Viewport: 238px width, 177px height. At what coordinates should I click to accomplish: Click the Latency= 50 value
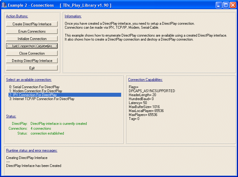(138, 103)
